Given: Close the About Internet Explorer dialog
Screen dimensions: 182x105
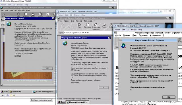Looking at the screenshot, I should point(53,18).
